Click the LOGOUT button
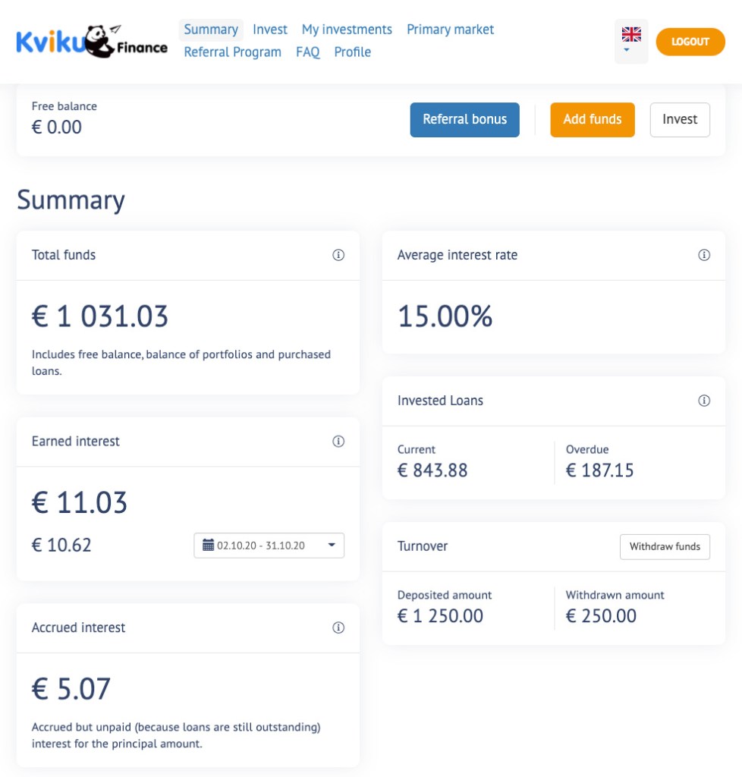742x777 pixels. [690, 42]
